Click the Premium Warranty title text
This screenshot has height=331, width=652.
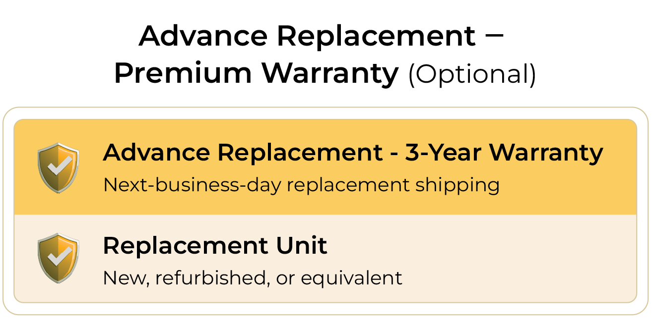256,73
